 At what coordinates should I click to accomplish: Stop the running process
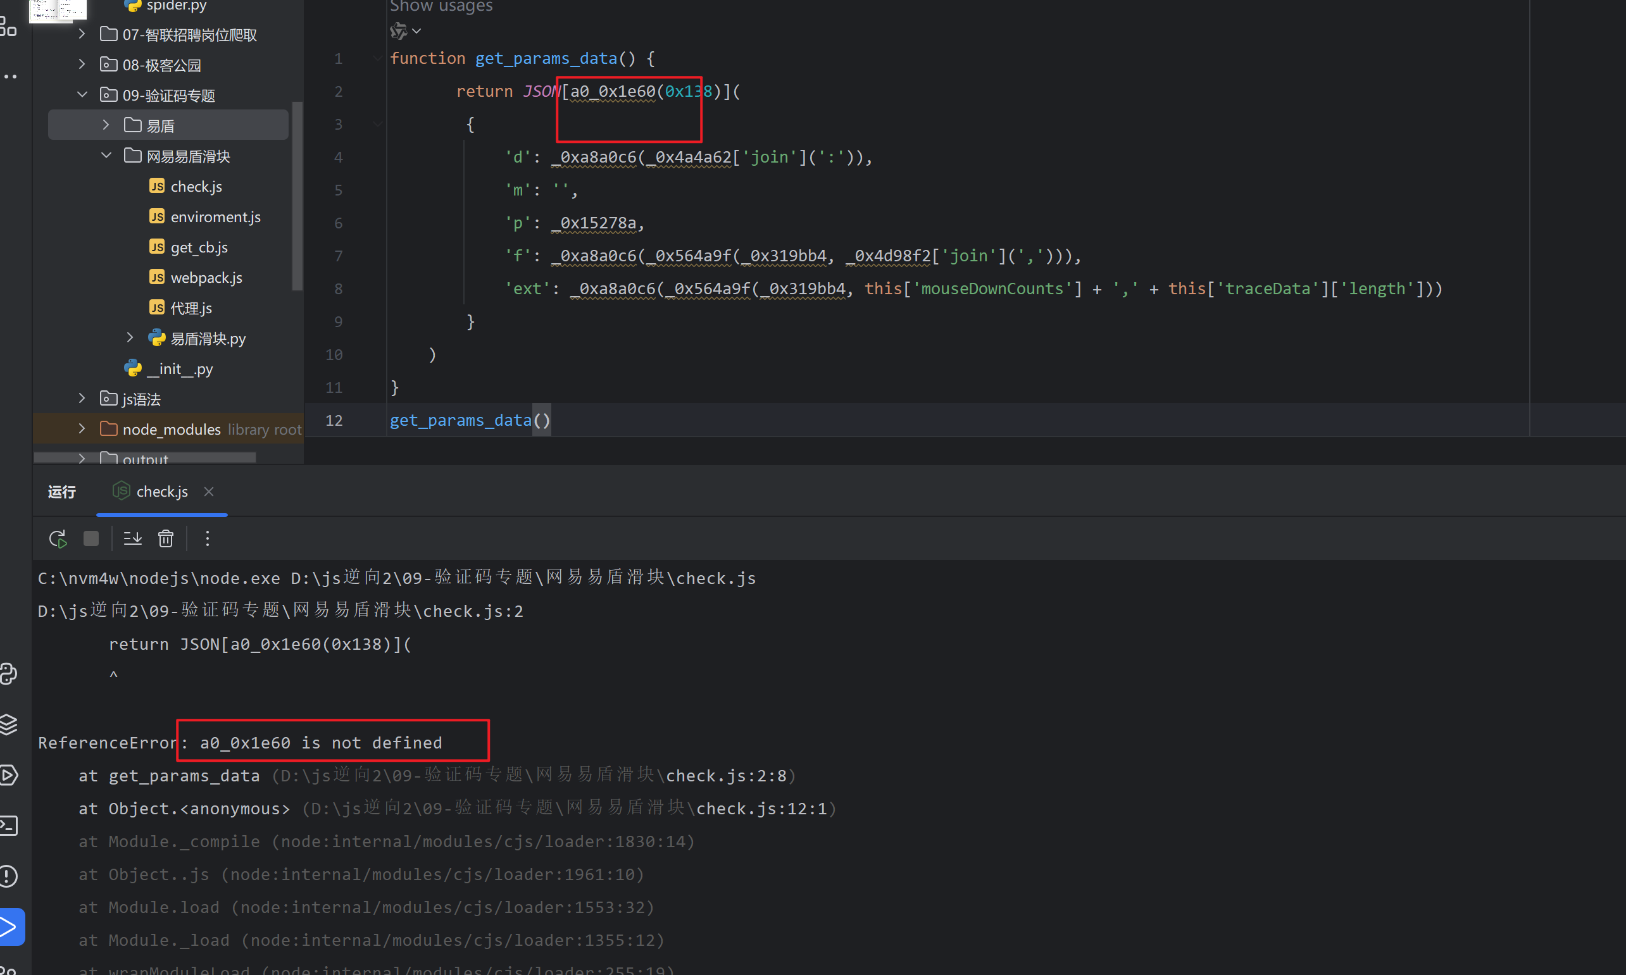(91, 538)
